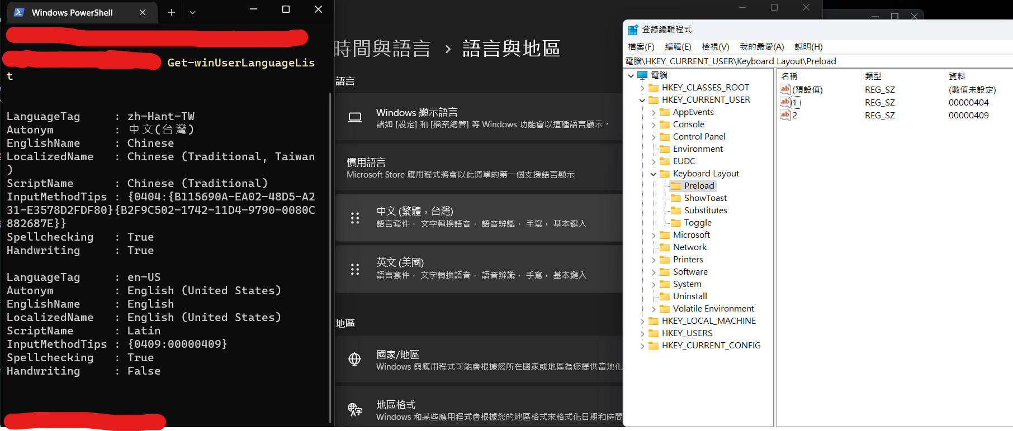Maximize the PowerShell window
The width and height of the screenshot is (1013, 431).
click(286, 9)
